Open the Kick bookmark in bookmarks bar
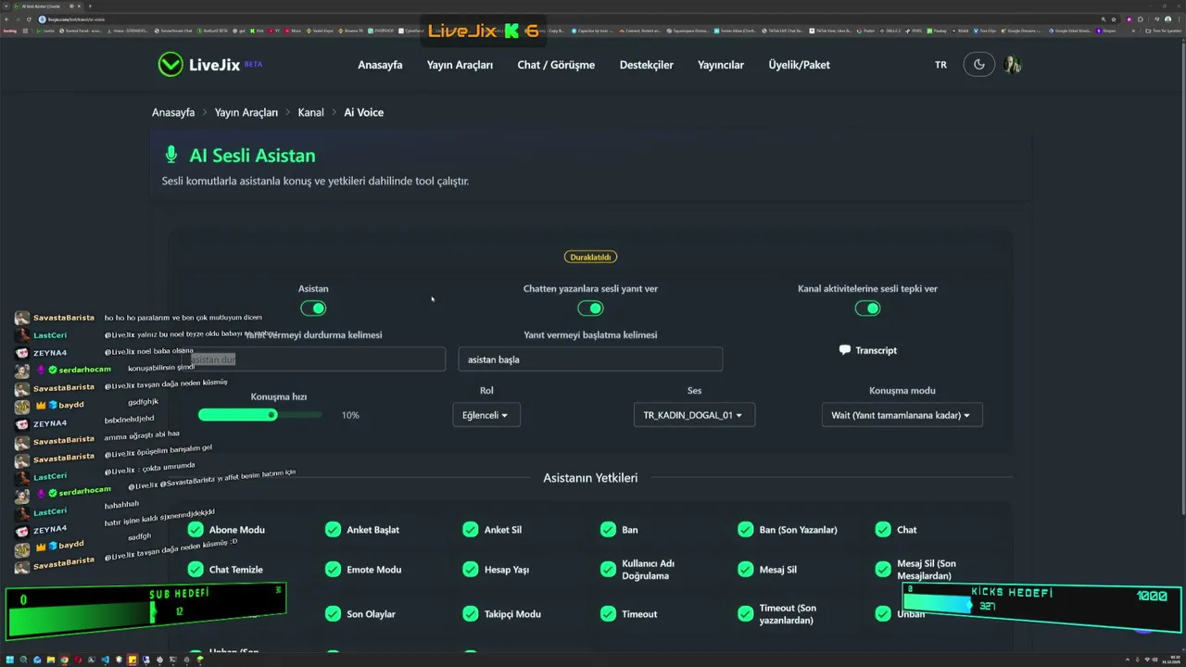Viewport: 1186px width, 667px height. [x=258, y=31]
